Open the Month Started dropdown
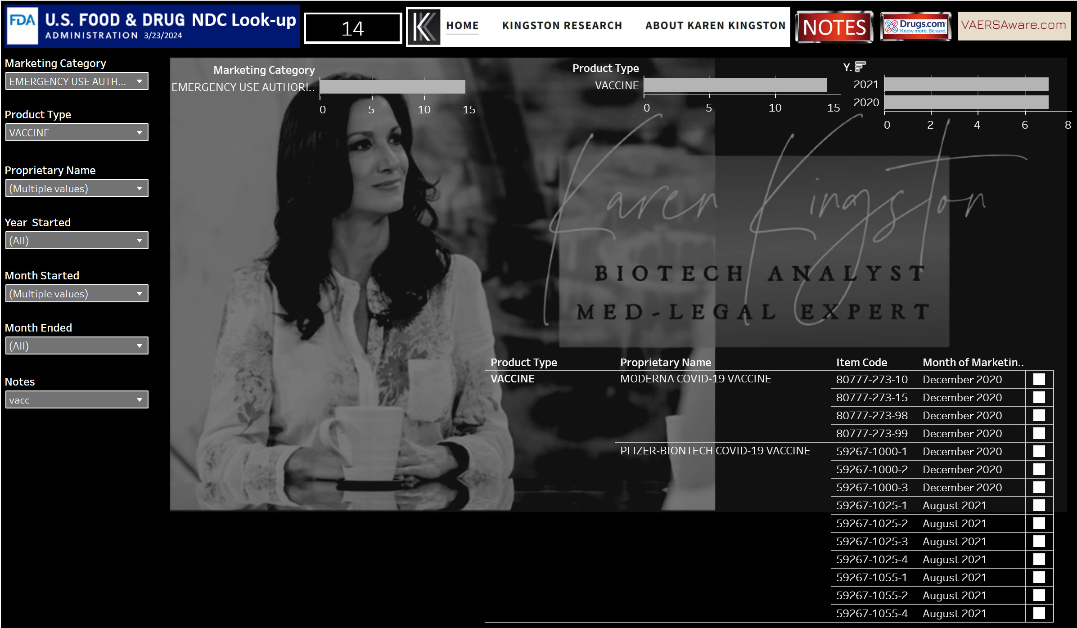The image size is (1077, 628). pos(77,294)
